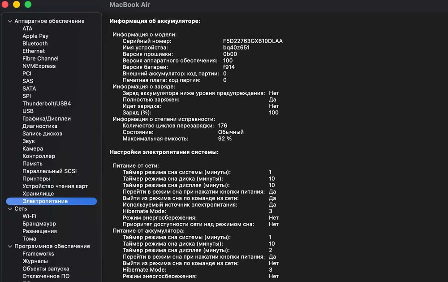Screen dimensions: 448x282
Task: Click the Питание от сети label
Action: click(x=136, y=165)
